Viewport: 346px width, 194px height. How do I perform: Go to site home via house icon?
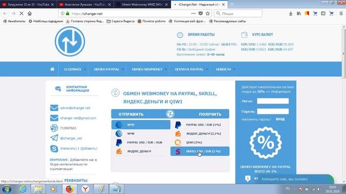tap(52, 69)
